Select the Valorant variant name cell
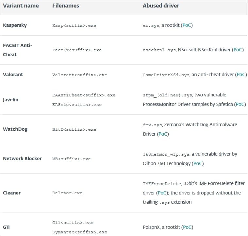 pos(13,75)
